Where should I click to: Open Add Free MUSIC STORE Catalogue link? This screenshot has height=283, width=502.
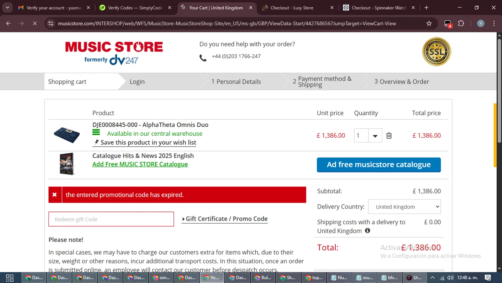140,164
